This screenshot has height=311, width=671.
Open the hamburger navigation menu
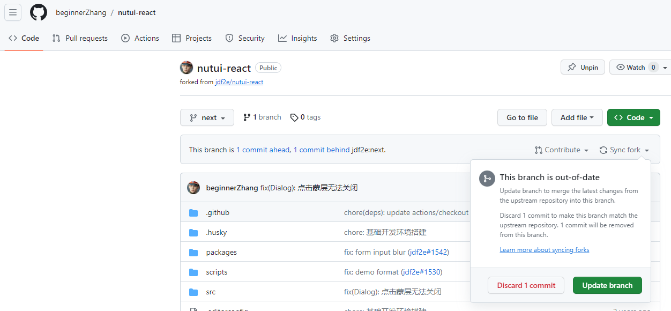[13, 12]
